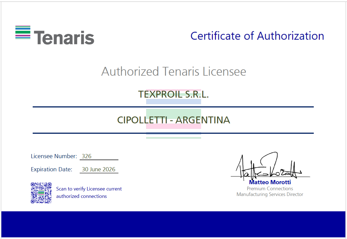Select the Manufacturing Services Director title
The width and height of the screenshot is (347, 239).
(270, 194)
